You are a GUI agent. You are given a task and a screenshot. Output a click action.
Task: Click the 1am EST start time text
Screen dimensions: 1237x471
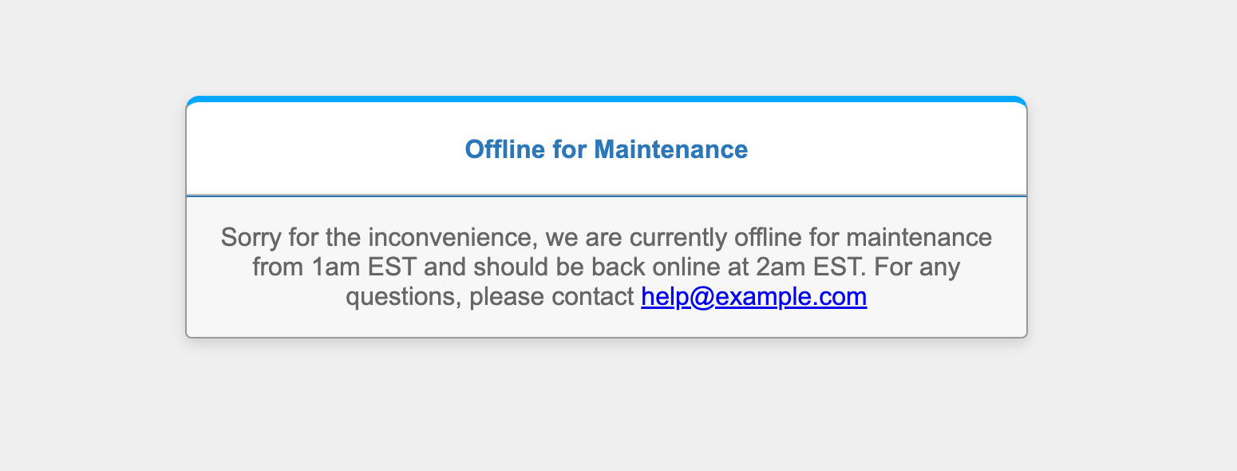(x=365, y=267)
